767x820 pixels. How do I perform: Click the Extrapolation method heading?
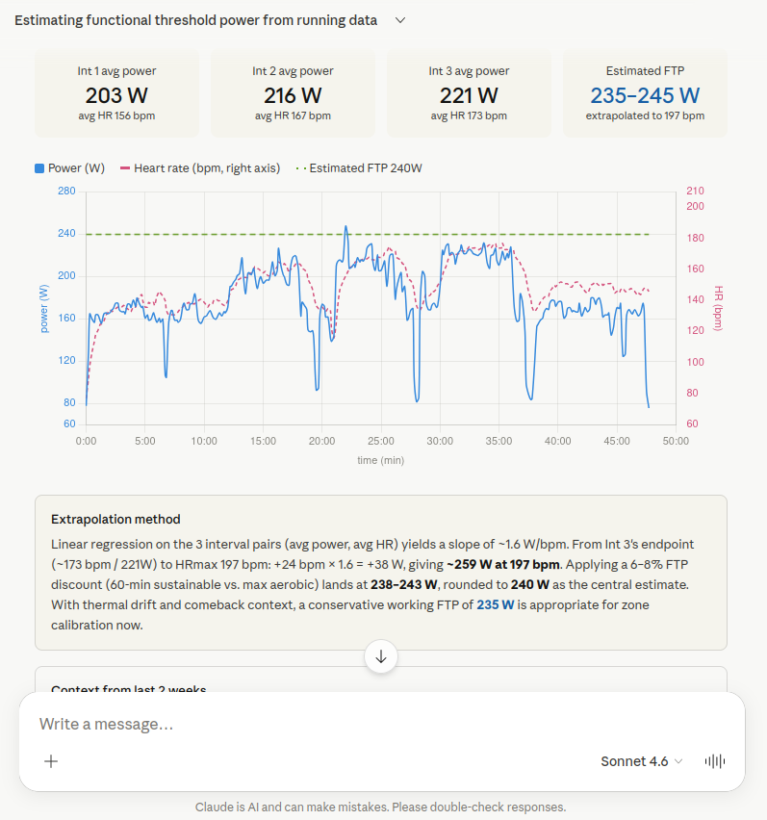[x=115, y=519]
